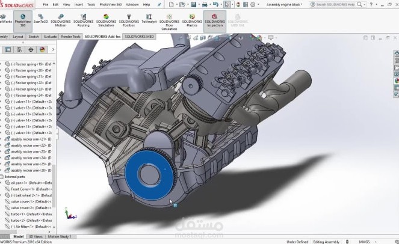This screenshot has width=399, height=244.
Task: Open the DisplayManager color ball tab
Action: 42,49
